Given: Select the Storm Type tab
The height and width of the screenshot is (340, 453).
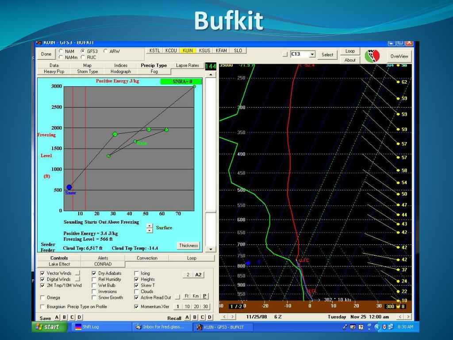Looking at the screenshot, I should tap(87, 71).
